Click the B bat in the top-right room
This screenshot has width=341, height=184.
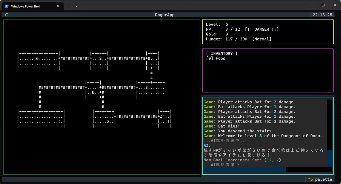click(149, 58)
